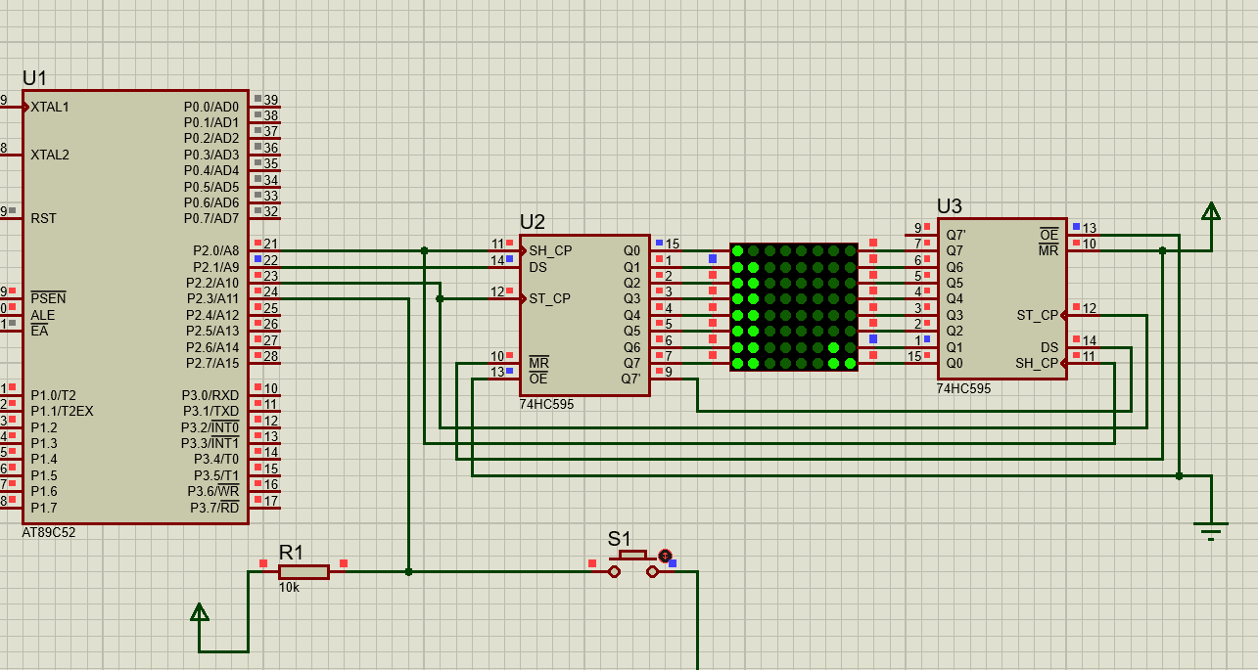The image size is (1258, 670).
Task: Click the Q0 pin name on U2
Action: (x=631, y=250)
